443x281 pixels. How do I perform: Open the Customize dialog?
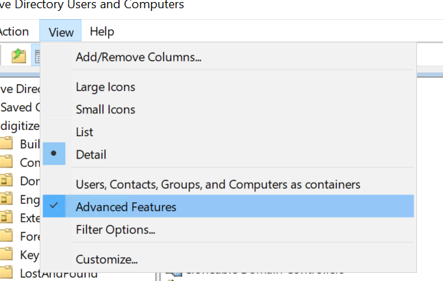coord(107,260)
